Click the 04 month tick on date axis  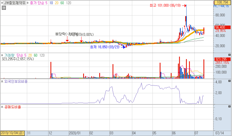pyautogui.click(x=134, y=133)
